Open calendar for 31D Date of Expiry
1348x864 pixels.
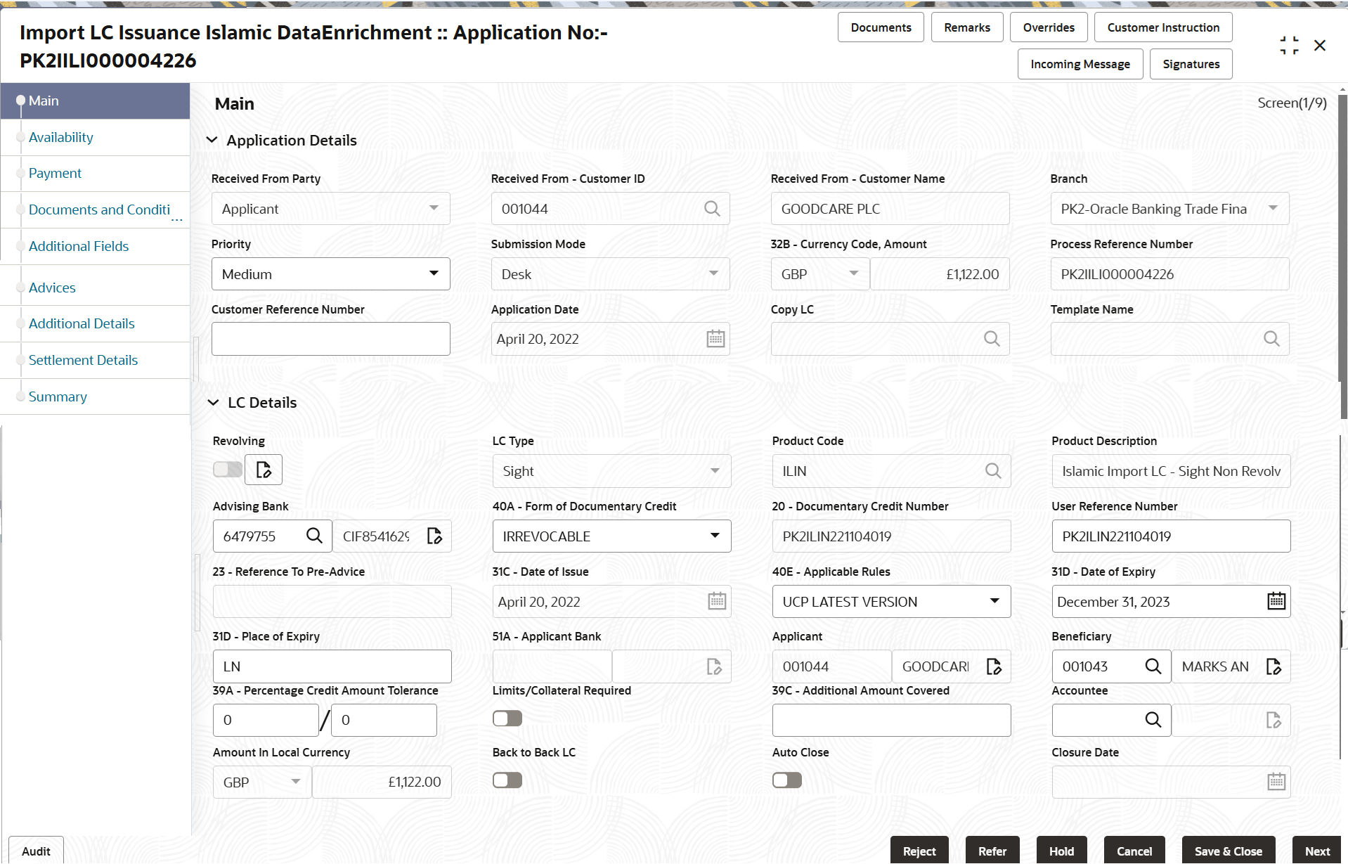1276,601
